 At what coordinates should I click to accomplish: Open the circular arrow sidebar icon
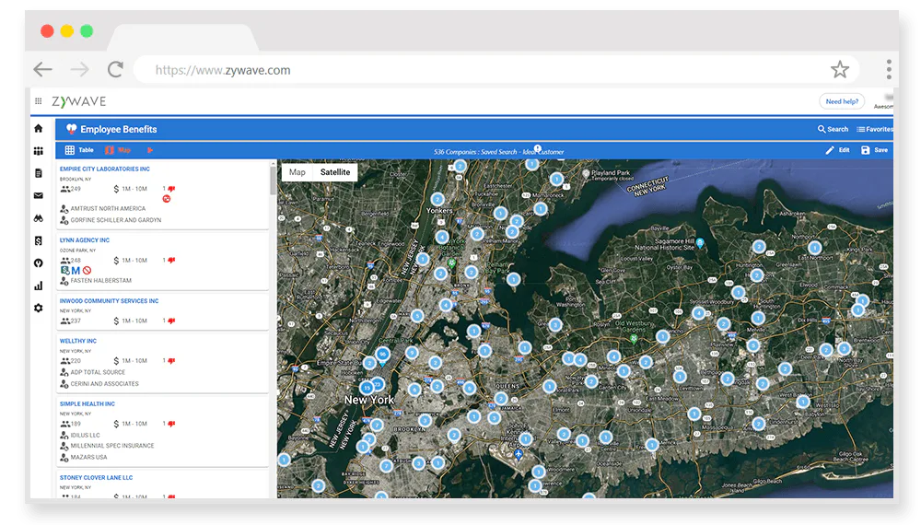tap(38, 263)
